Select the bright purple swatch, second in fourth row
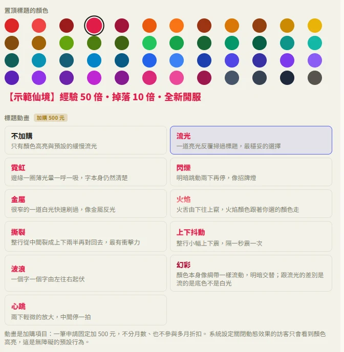The image size is (344, 352). click(39, 78)
